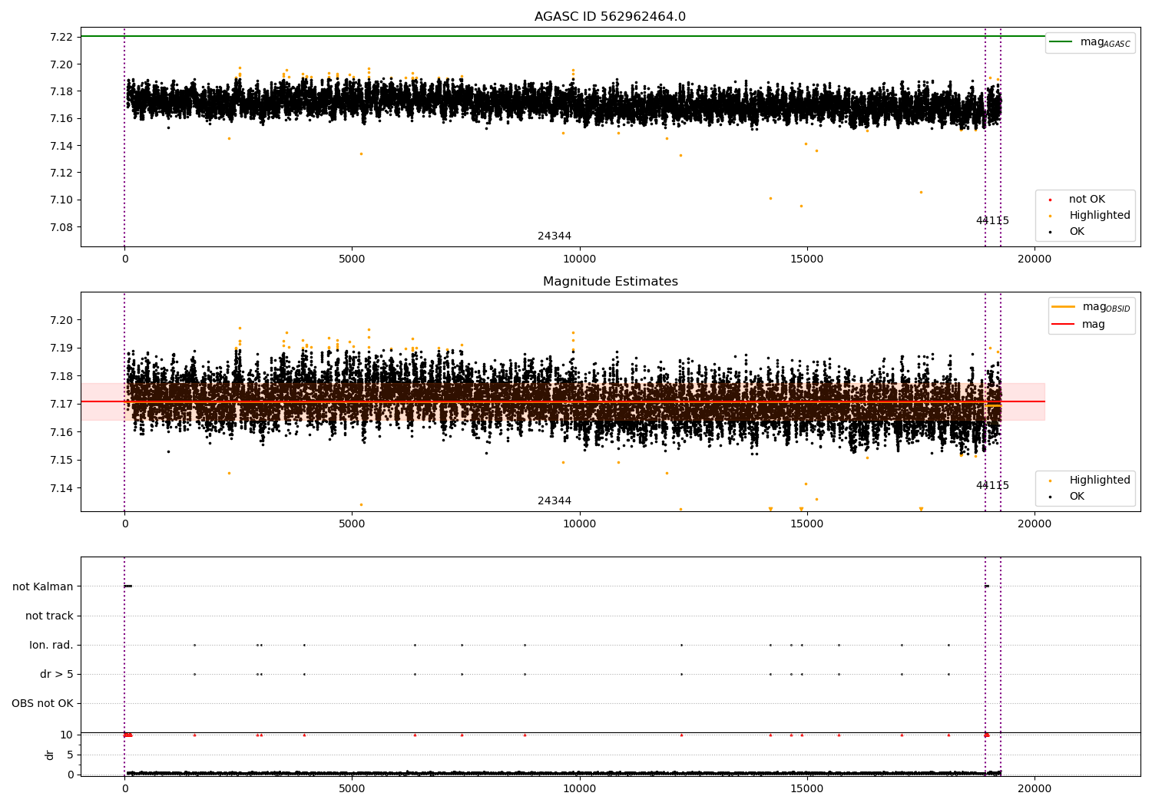Screen dimensions: 1152x806
Task: Select the "not OK" legend entry
Action: tap(1087, 200)
